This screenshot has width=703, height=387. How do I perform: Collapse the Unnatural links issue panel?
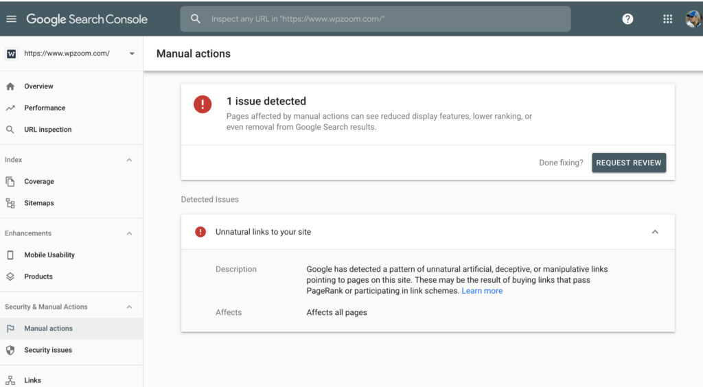point(655,231)
